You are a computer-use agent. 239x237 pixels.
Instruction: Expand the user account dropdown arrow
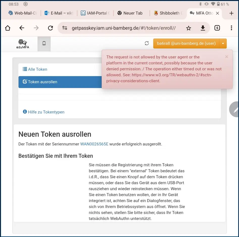click(223, 43)
